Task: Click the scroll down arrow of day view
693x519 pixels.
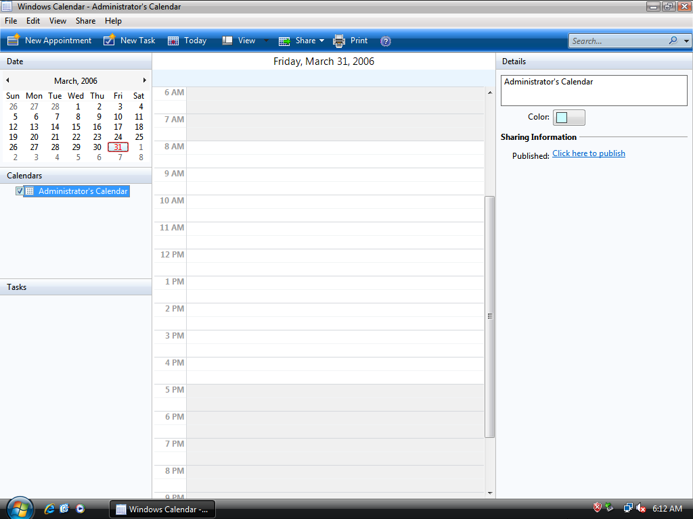Action: [x=490, y=493]
